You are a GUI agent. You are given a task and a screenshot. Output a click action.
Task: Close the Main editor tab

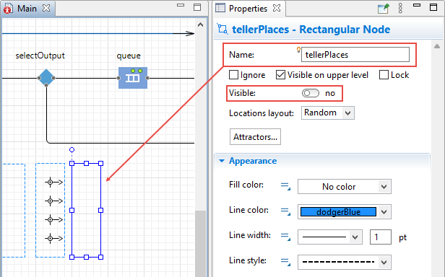pyautogui.click(x=46, y=8)
